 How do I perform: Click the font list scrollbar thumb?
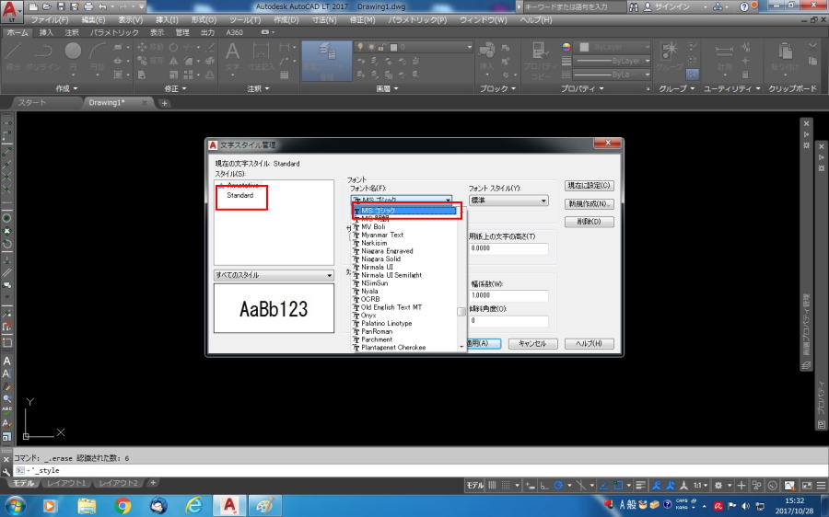461,312
